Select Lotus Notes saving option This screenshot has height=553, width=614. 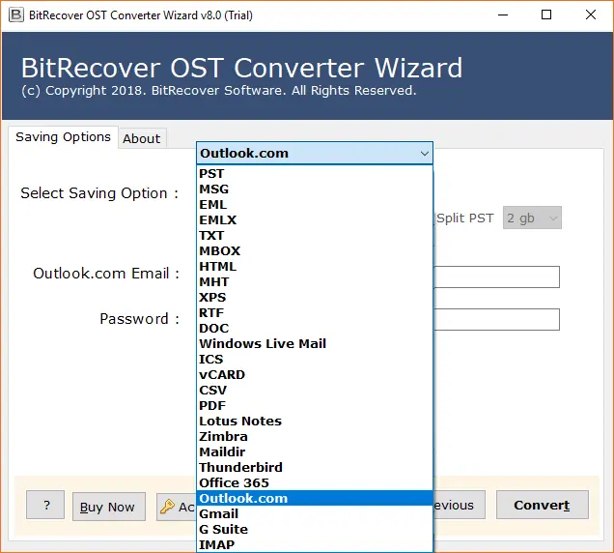pos(315,421)
